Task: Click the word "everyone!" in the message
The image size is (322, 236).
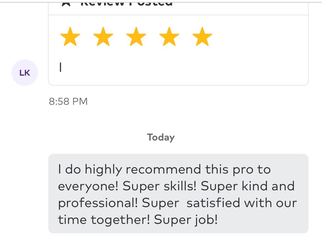Action: pos(88,187)
